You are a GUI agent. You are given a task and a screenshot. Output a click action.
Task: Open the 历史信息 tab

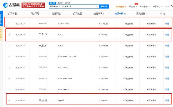point(141,14)
